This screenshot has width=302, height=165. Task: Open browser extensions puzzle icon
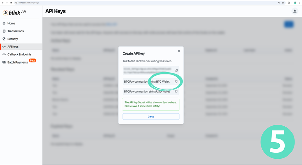click(x=289, y=3)
